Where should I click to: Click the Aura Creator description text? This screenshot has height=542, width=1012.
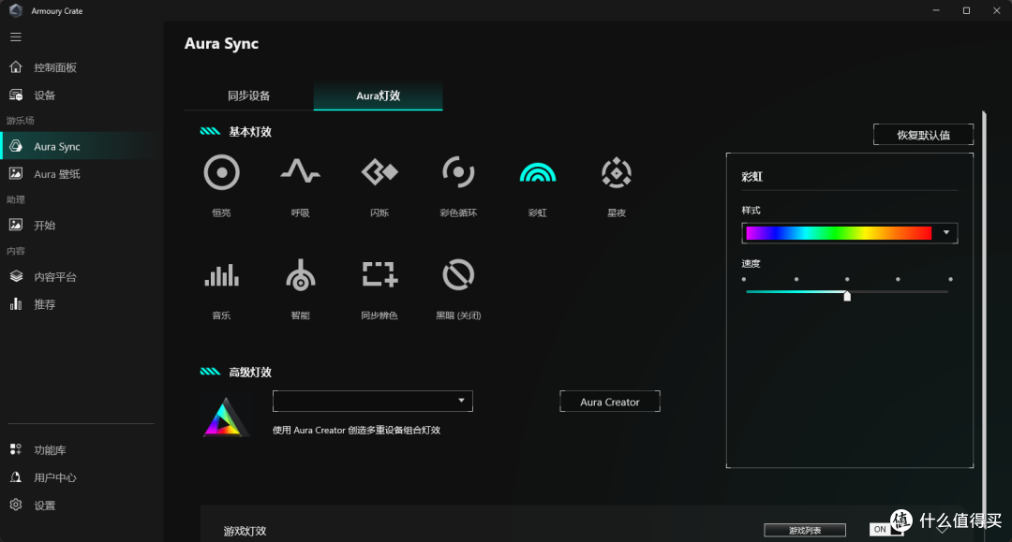pyautogui.click(x=356, y=430)
